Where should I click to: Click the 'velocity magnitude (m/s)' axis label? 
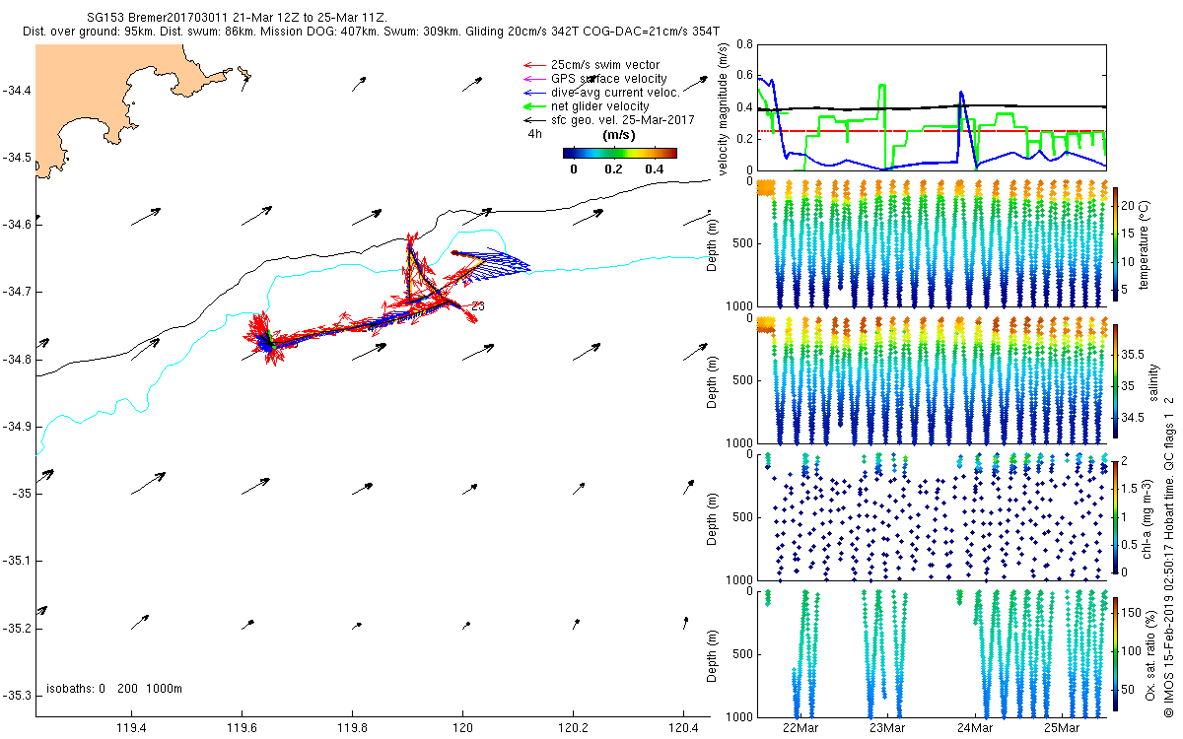[725, 108]
